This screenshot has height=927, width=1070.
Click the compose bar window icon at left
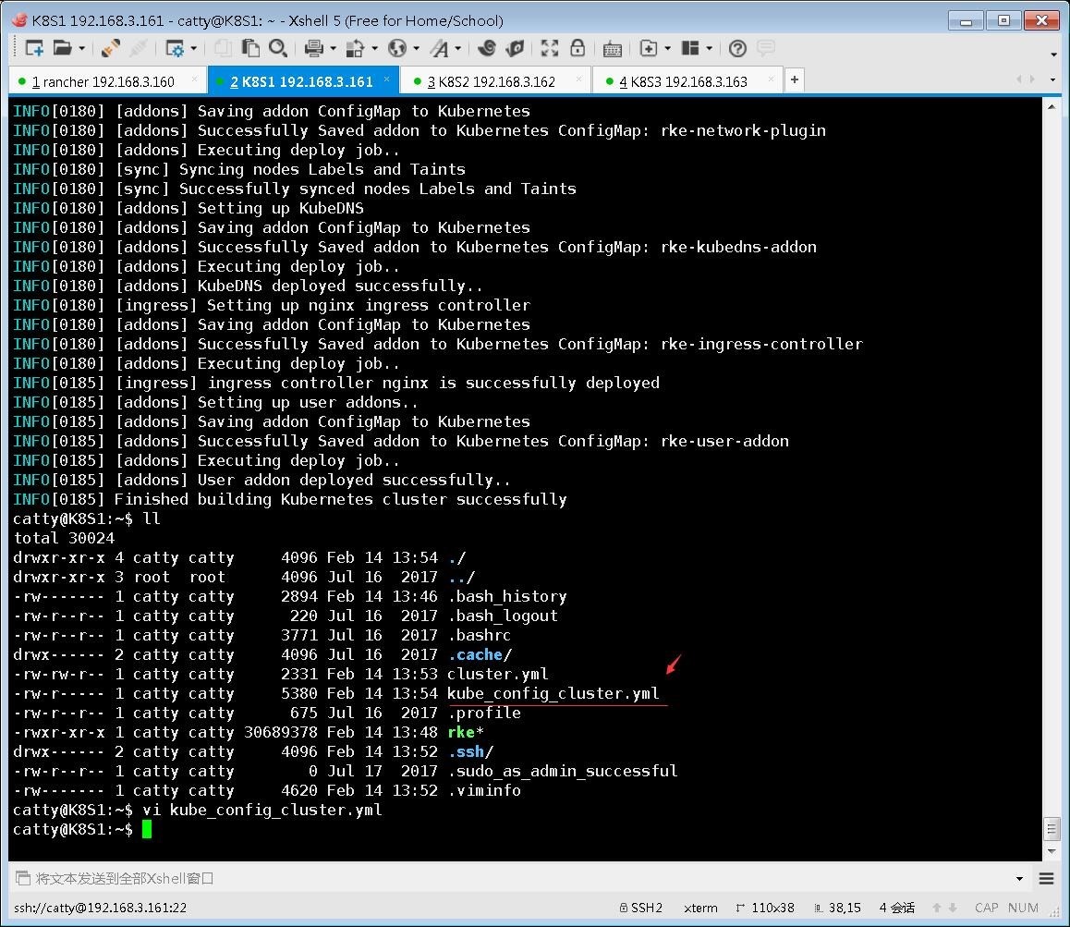point(22,878)
